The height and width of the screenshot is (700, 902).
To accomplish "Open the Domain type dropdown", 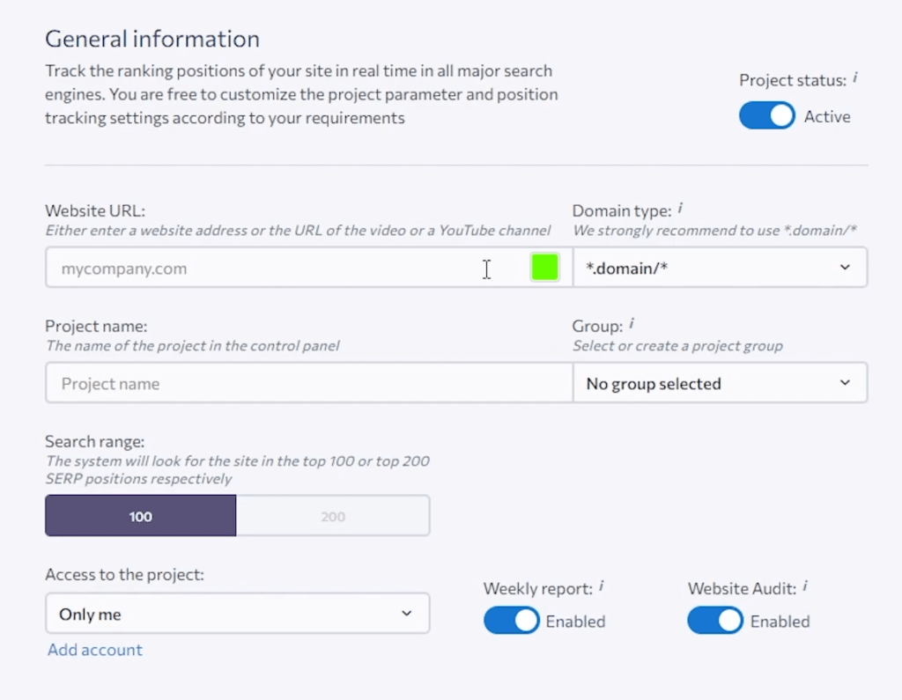I will point(719,268).
